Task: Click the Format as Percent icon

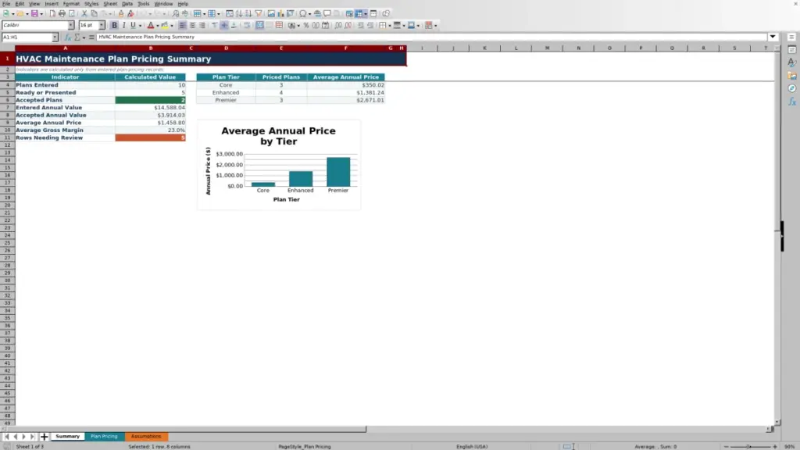Action: (x=306, y=26)
